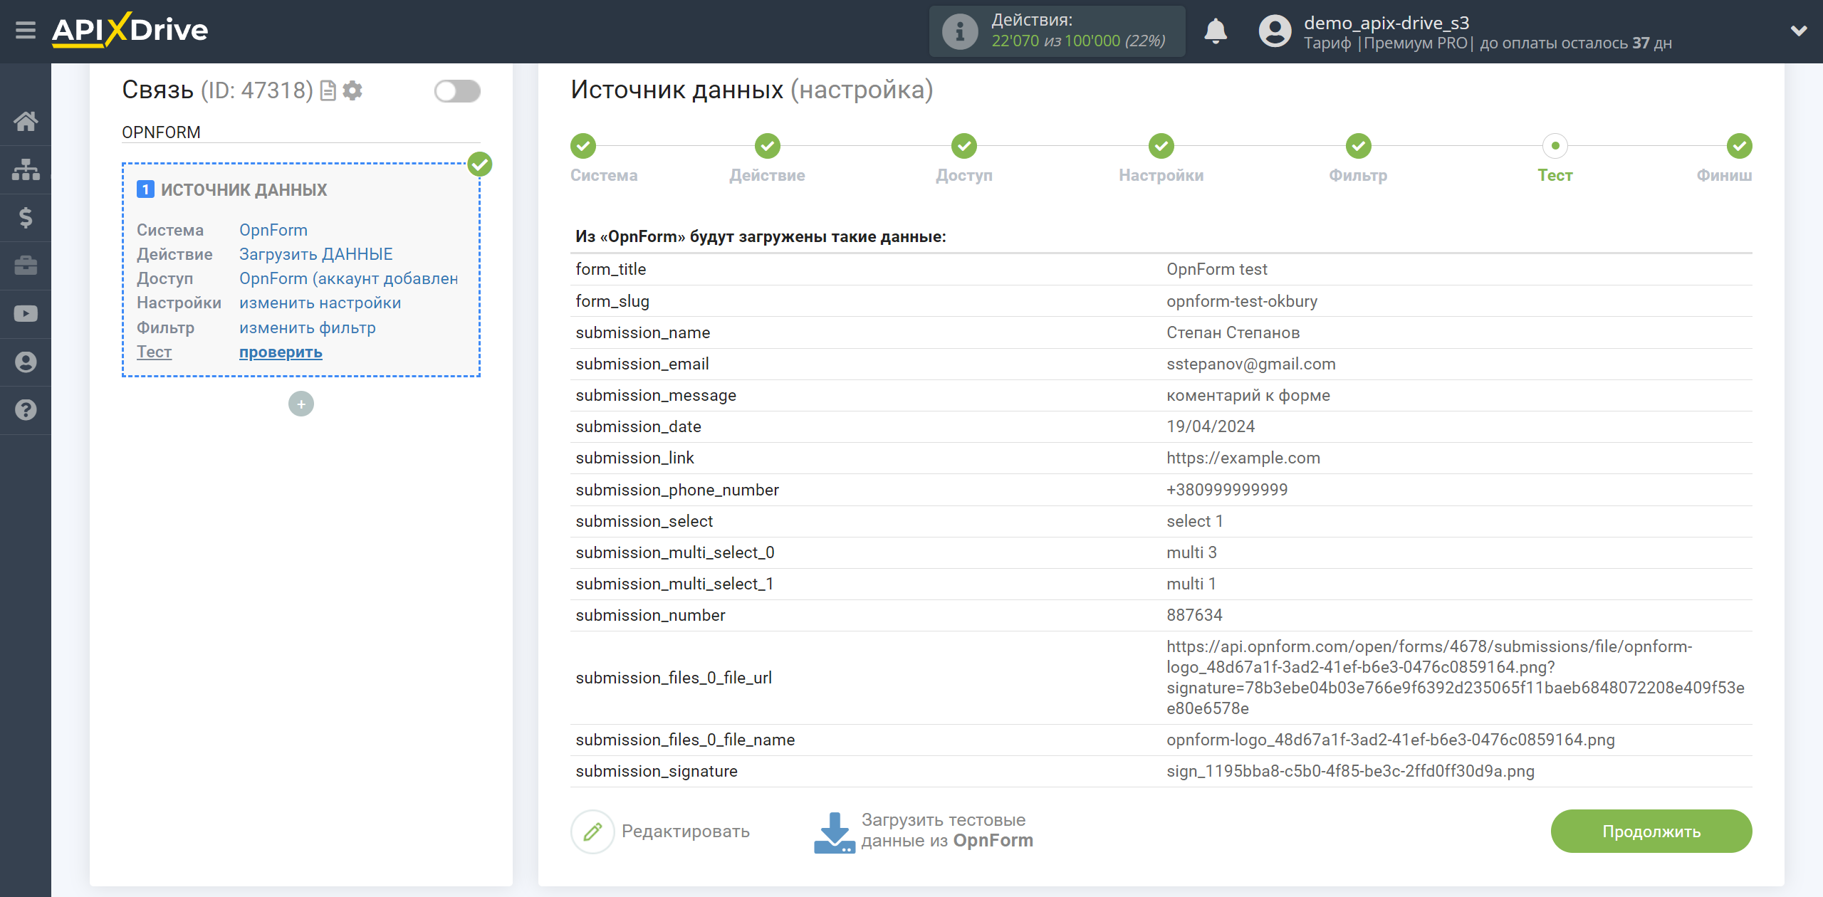Image resolution: width=1823 pixels, height=897 pixels.
Task: Click the OPNFORM connection name field
Action: point(301,132)
